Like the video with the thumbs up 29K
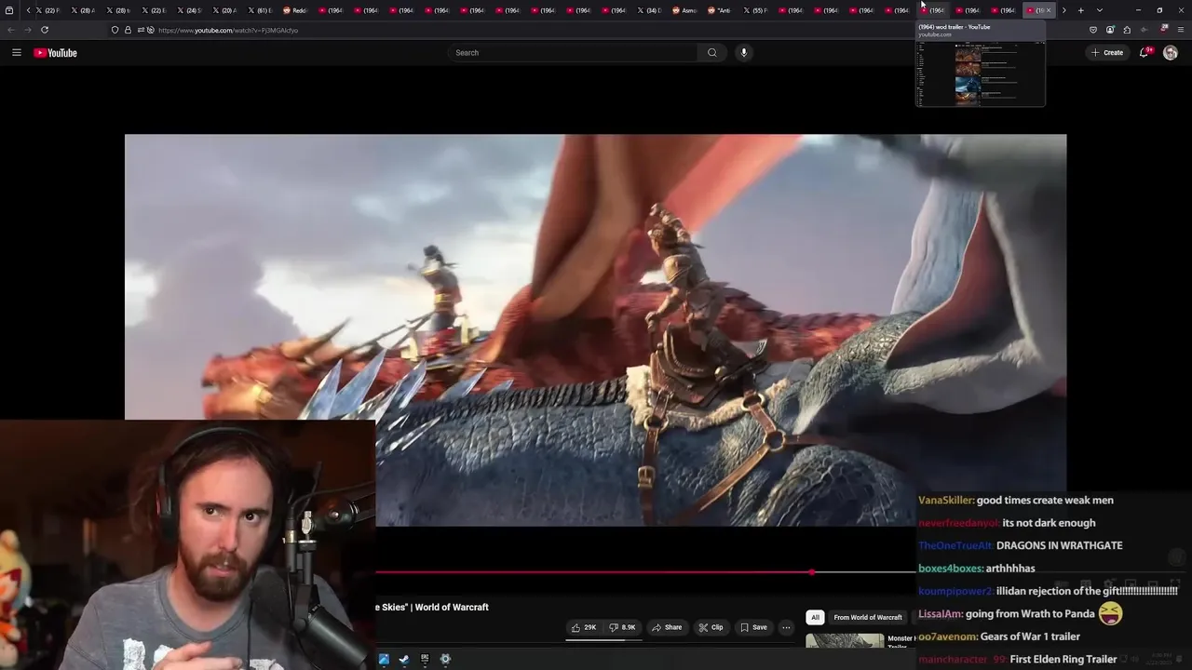 584,627
